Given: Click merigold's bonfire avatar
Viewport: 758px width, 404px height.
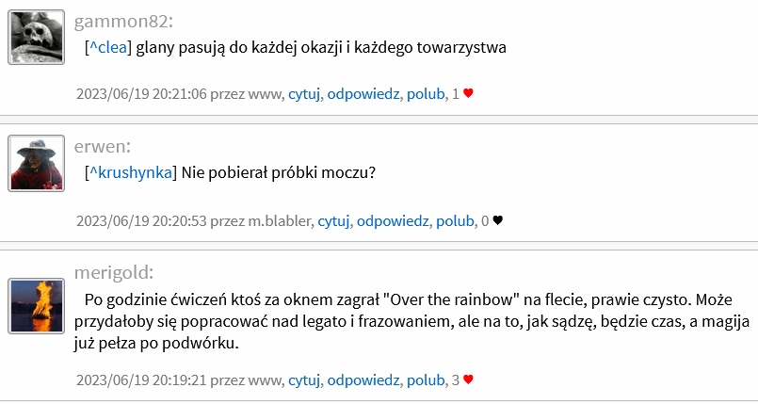Looking at the screenshot, I should click(37, 306).
